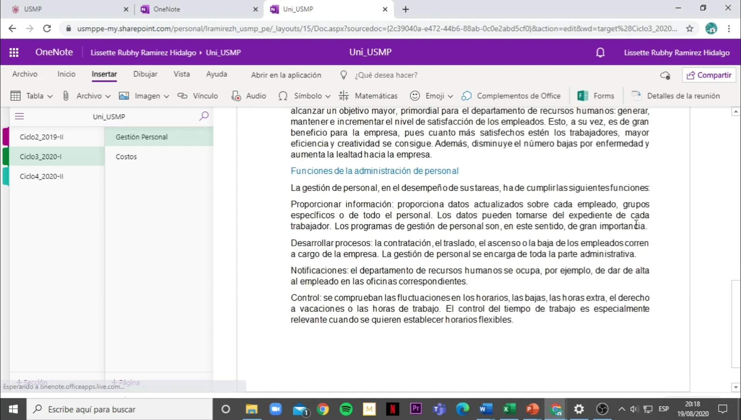The height and width of the screenshot is (420, 741).
Task: Switch to the OneNote browser tab
Action: click(x=199, y=9)
